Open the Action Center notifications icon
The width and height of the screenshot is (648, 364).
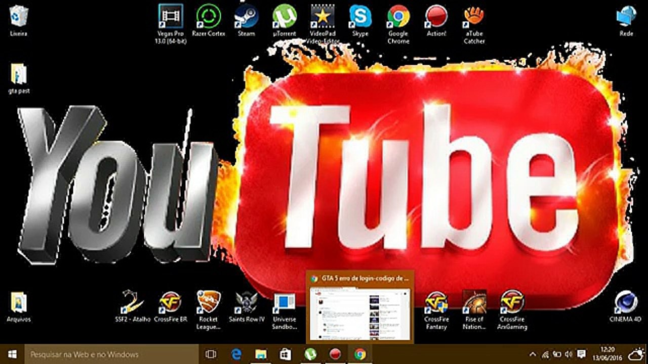[581, 354]
